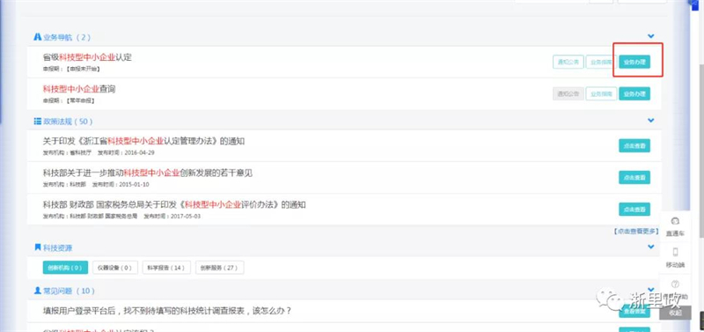Image resolution: width=704 pixels, height=332 pixels.
Task: Open 业务指南 for 科技型中小企业查询
Action: click(601, 94)
